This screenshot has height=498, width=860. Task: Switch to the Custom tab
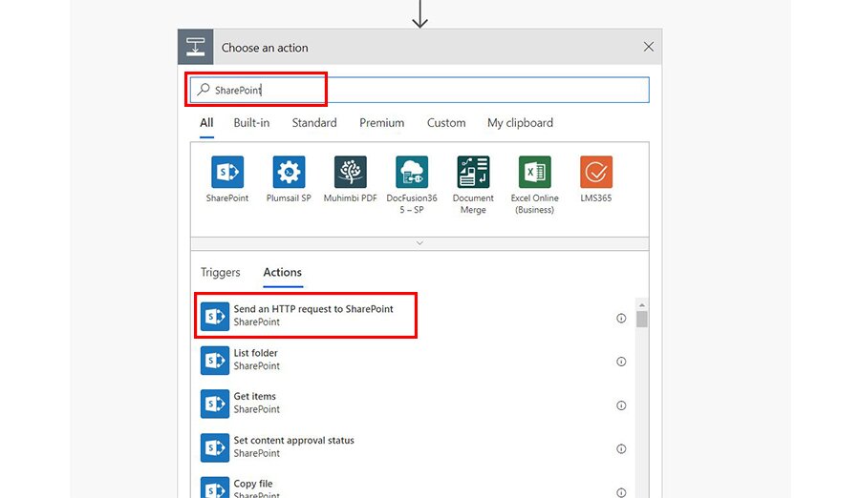446,123
